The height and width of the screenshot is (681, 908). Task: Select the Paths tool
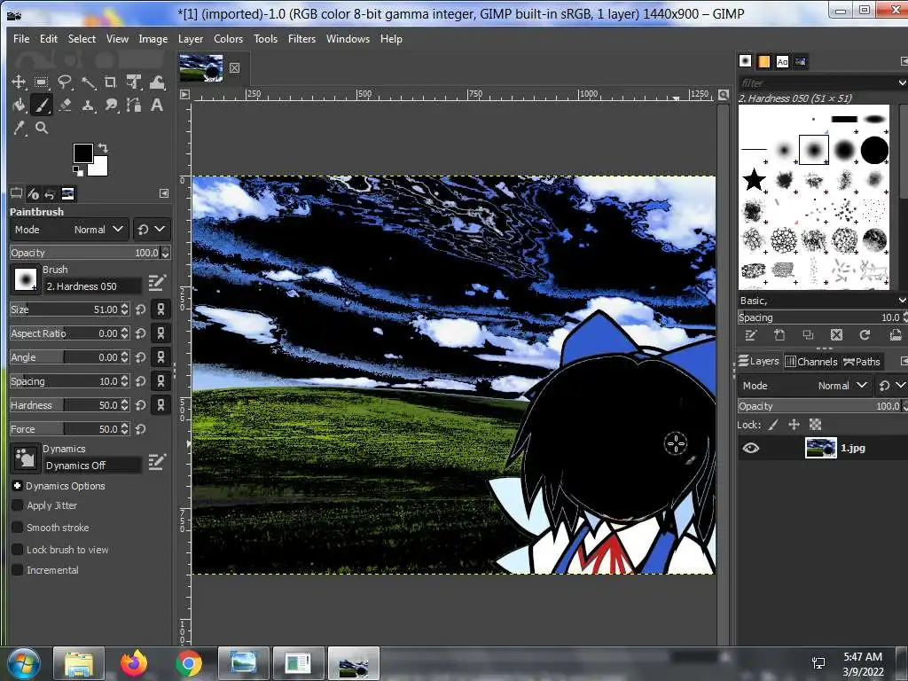[x=135, y=105]
